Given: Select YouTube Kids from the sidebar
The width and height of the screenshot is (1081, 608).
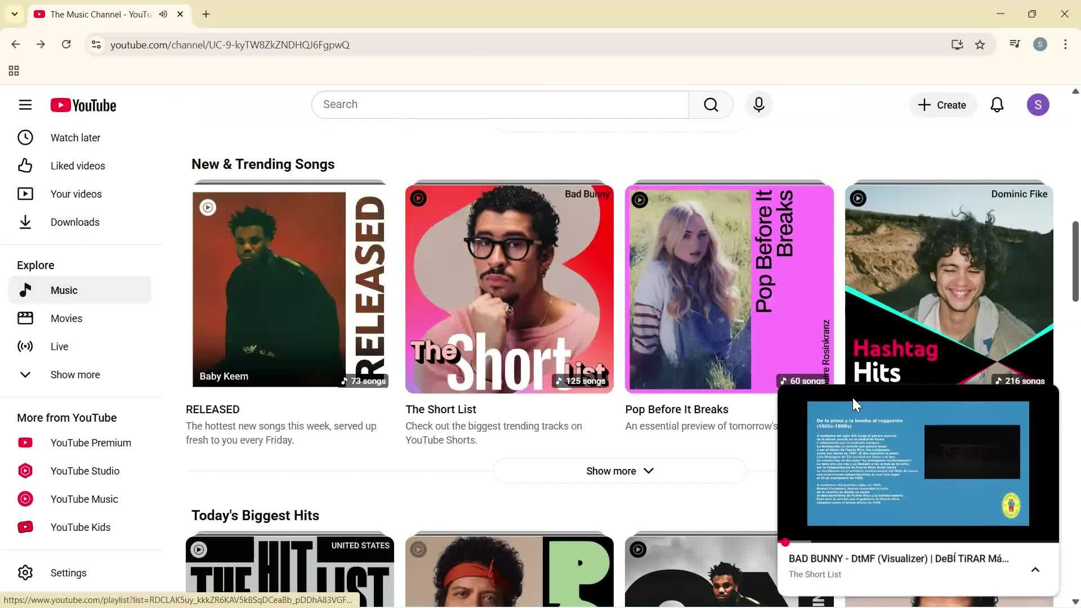Looking at the screenshot, I should pyautogui.click(x=81, y=527).
